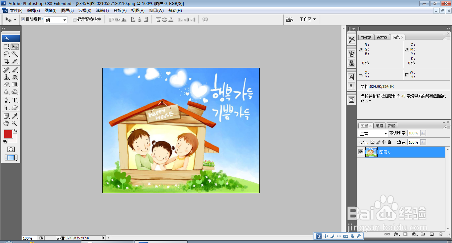
Task: Select the Dodge tool
Action: (15, 92)
